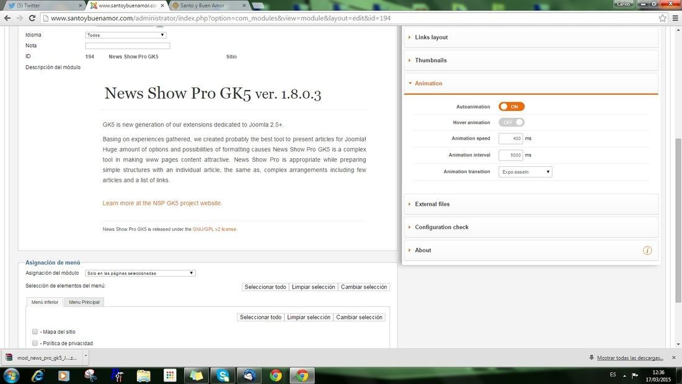Screen dimensions: 682x384
Task: Switch to the active Chrome taskbar window
Action: 302,375
